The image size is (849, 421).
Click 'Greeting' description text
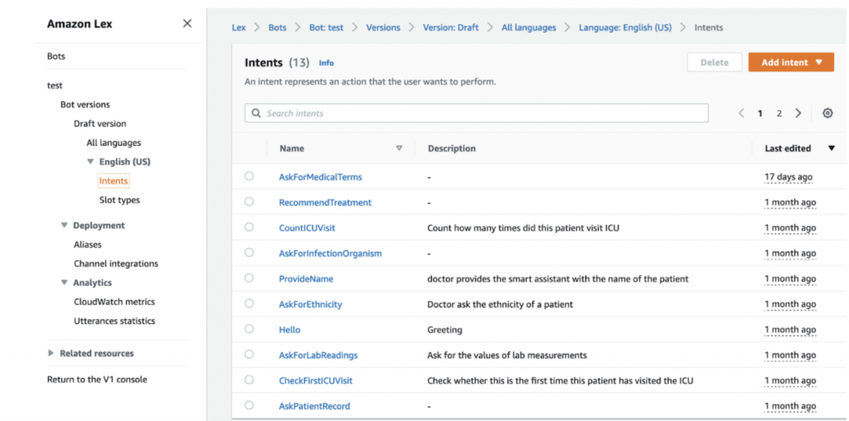pyautogui.click(x=445, y=330)
